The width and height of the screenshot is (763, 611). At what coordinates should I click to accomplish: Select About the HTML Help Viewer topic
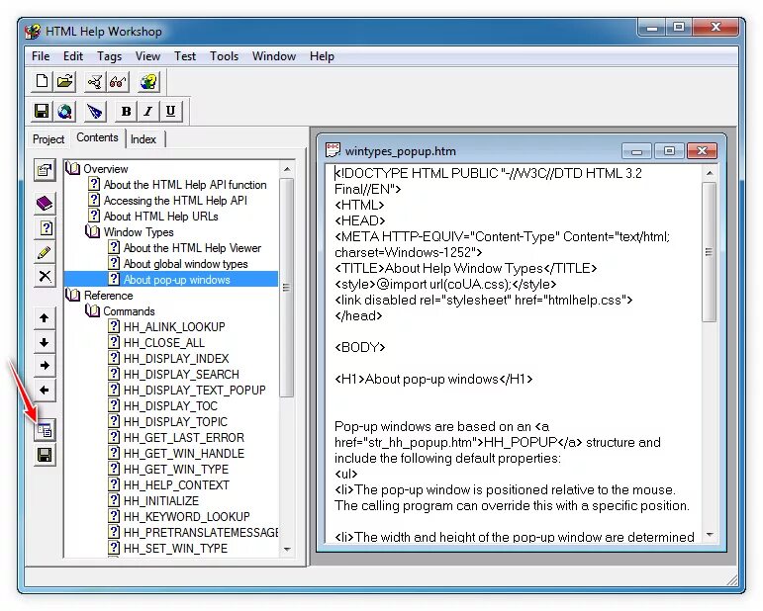tap(192, 248)
